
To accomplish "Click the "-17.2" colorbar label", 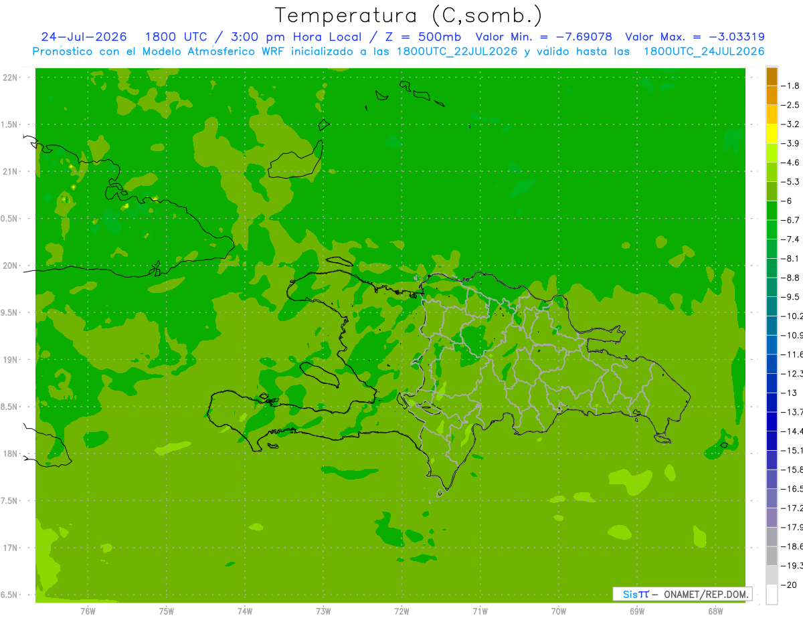I will pos(792,508).
